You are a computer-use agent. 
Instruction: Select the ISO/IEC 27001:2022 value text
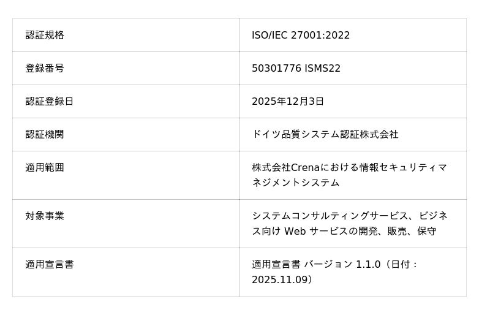coord(301,35)
